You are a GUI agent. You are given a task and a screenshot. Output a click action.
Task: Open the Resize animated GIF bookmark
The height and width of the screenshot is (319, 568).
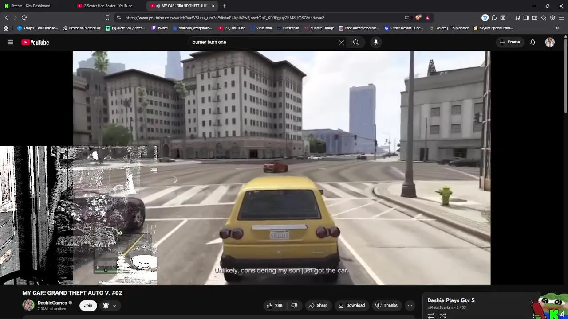click(82, 28)
